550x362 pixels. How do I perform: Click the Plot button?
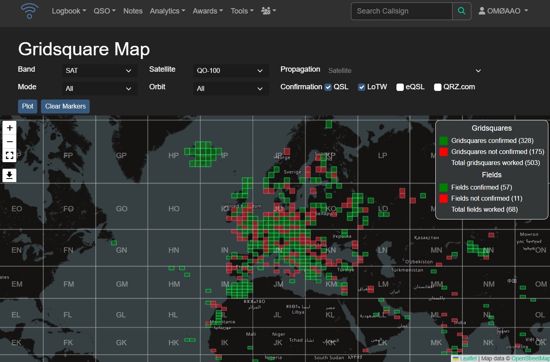[28, 106]
